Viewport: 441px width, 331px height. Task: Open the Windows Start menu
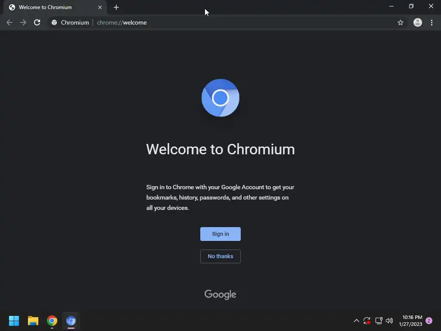point(14,321)
